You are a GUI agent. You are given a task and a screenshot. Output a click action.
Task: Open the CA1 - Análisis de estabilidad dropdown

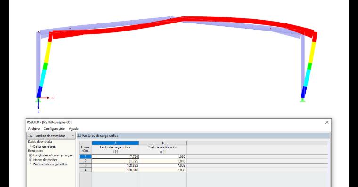(51, 136)
